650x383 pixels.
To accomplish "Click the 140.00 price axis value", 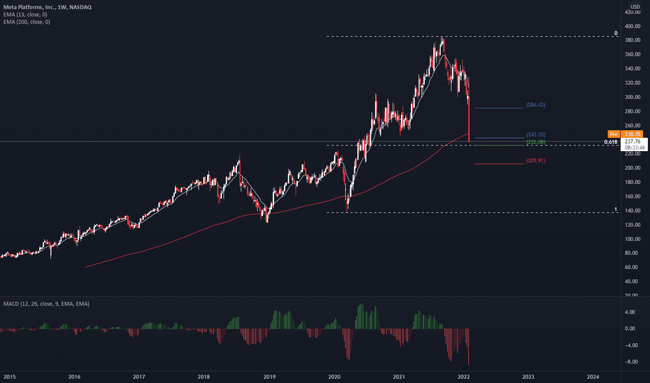I will click(x=633, y=211).
